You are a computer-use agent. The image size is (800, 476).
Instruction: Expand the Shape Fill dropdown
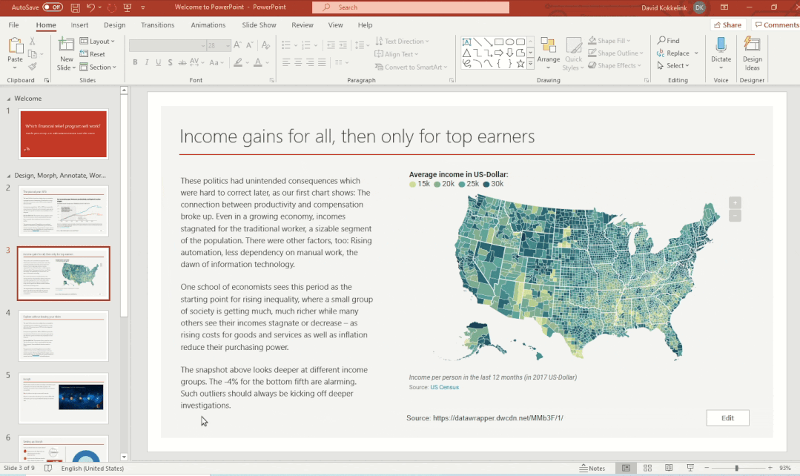click(629, 41)
